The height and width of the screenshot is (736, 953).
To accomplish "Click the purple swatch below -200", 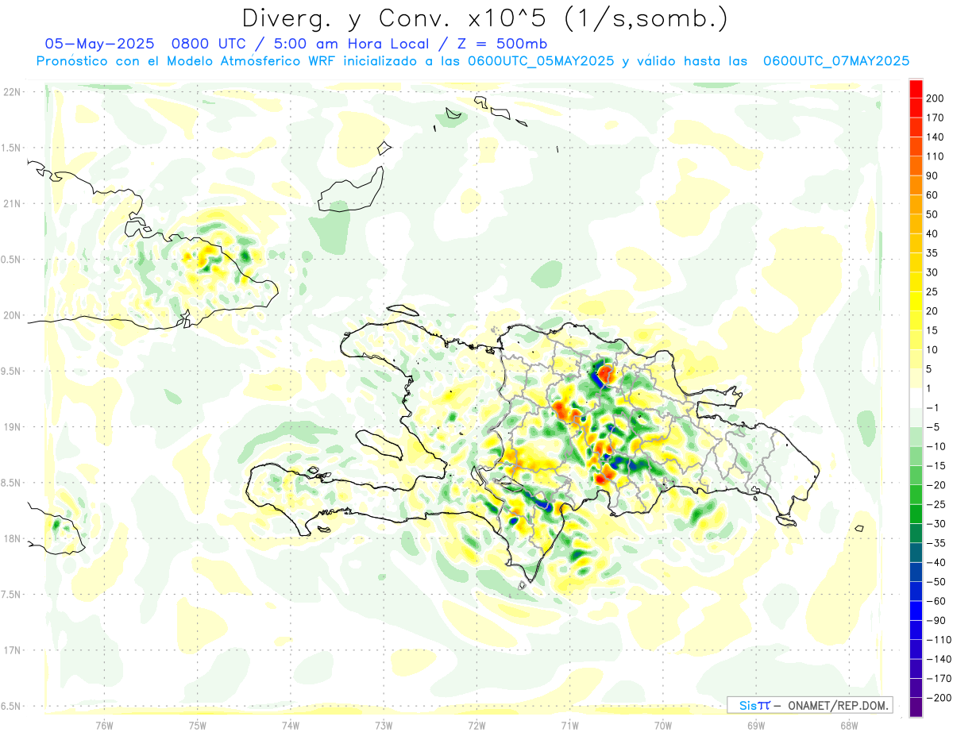I will tap(916, 707).
